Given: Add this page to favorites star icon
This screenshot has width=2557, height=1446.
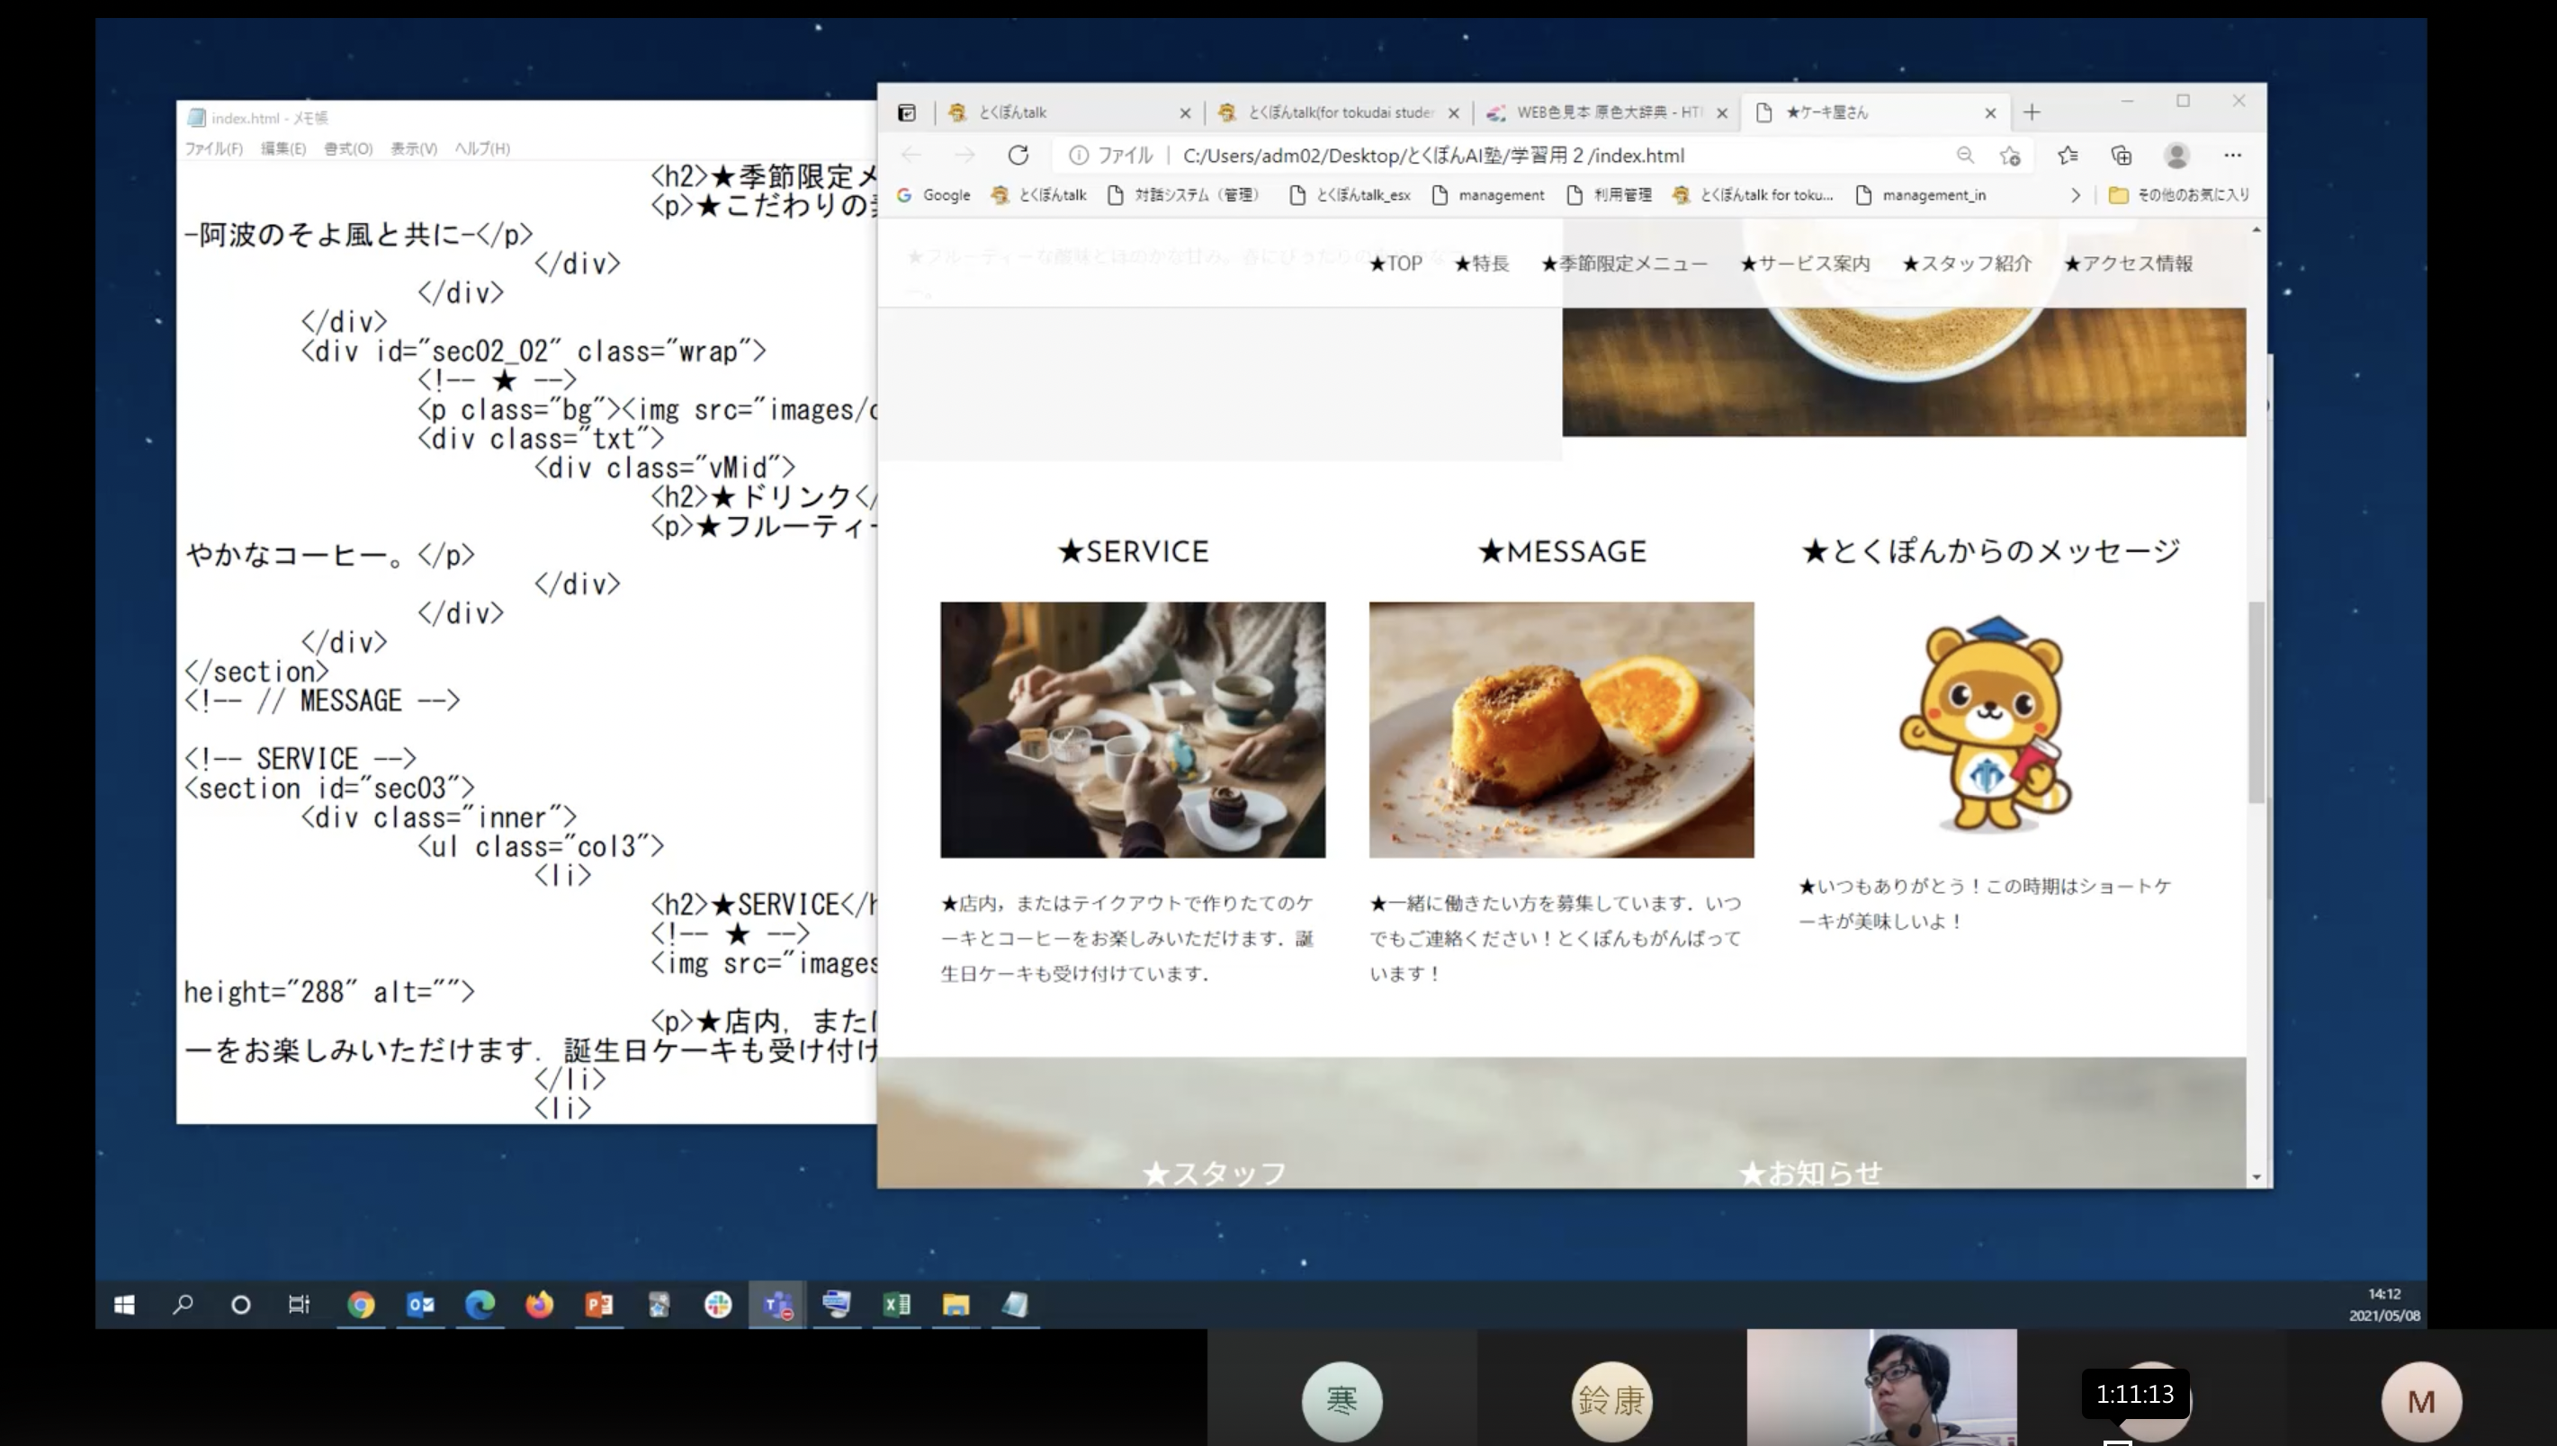Looking at the screenshot, I should click(2011, 155).
